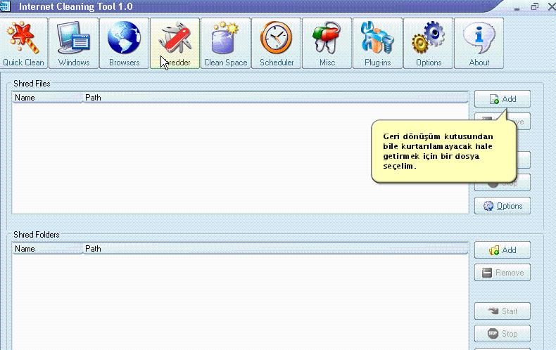
Task: Sort Shred Files by Path column
Action: pyautogui.click(x=276, y=98)
